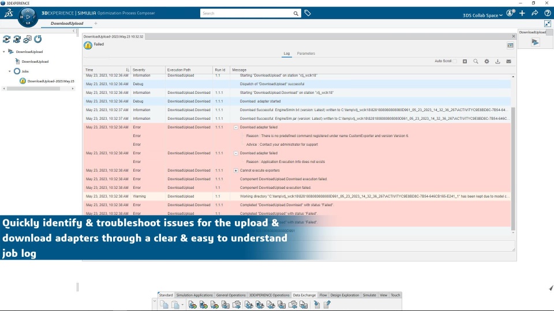Click the envelope mail icon in log toolbar
Screen dimensions: 554x311
(x=508, y=62)
